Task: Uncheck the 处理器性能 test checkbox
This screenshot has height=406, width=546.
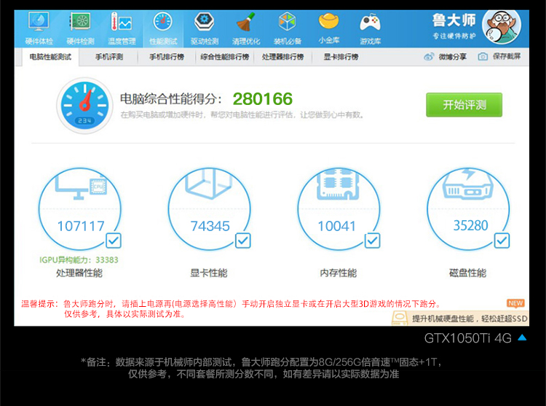Action: [x=114, y=241]
